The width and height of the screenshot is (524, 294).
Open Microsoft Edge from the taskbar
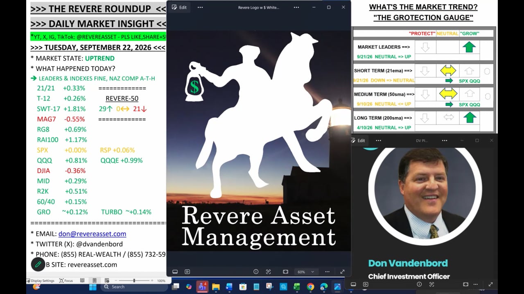(324, 287)
